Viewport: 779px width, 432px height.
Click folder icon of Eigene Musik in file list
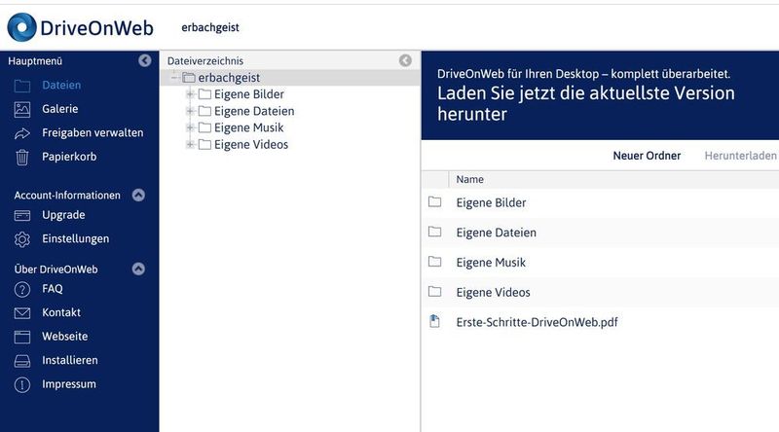(434, 261)
